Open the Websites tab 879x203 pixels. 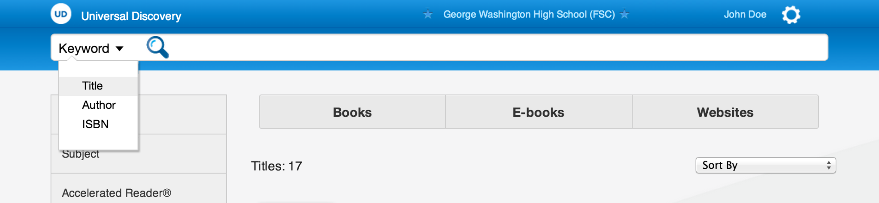725,112
